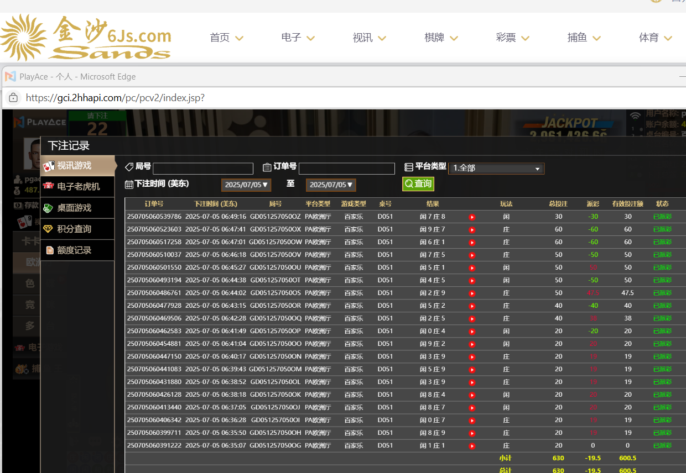Click the clipboard icon next to 订单号

[267, 167]
